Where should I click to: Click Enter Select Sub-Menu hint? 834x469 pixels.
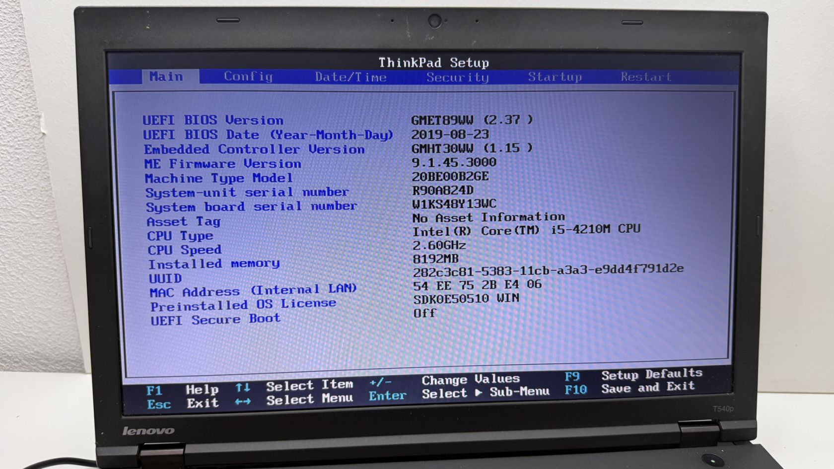pos(459,394)
